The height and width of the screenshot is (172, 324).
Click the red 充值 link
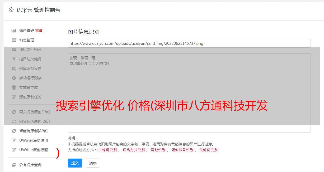coord(39,31)
